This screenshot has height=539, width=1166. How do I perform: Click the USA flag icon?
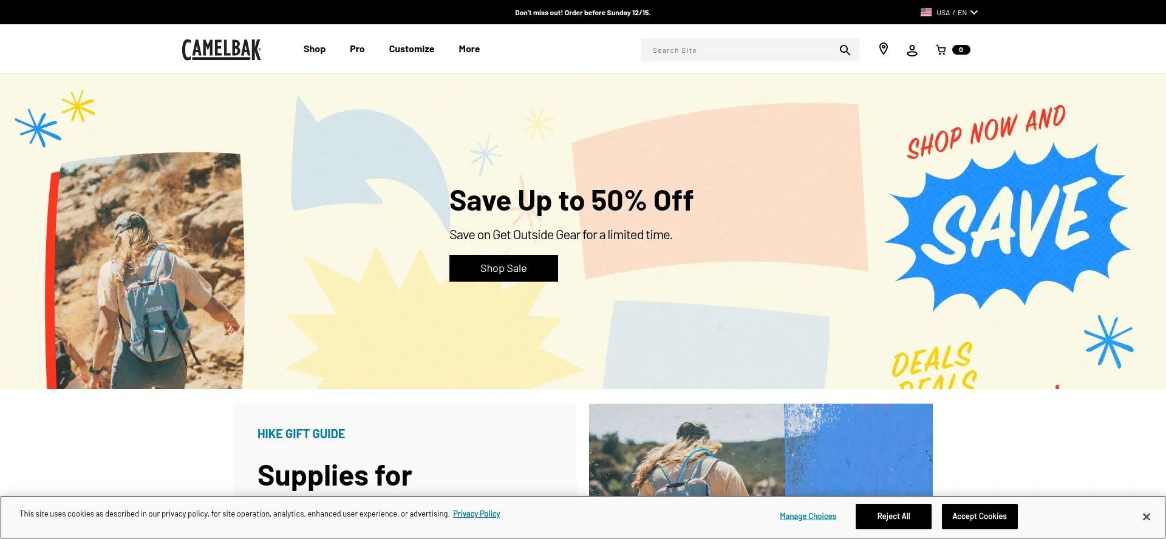click(926, 12)
